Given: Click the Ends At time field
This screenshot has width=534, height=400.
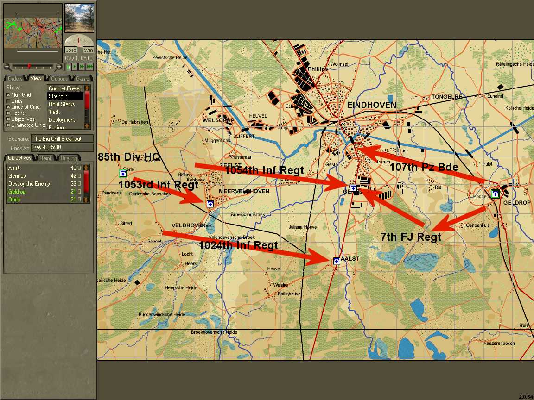Looking at the screenshot, I should (62, 147).
